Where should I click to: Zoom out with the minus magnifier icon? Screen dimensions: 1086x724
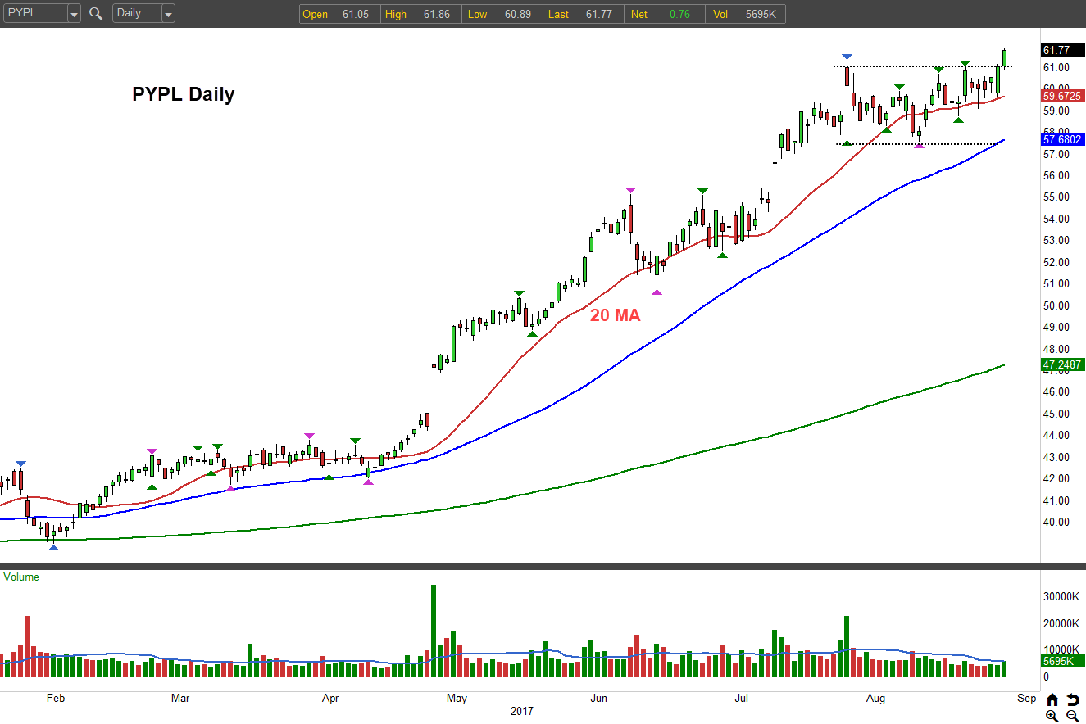pyautogui.click(x=1072, y=716)
